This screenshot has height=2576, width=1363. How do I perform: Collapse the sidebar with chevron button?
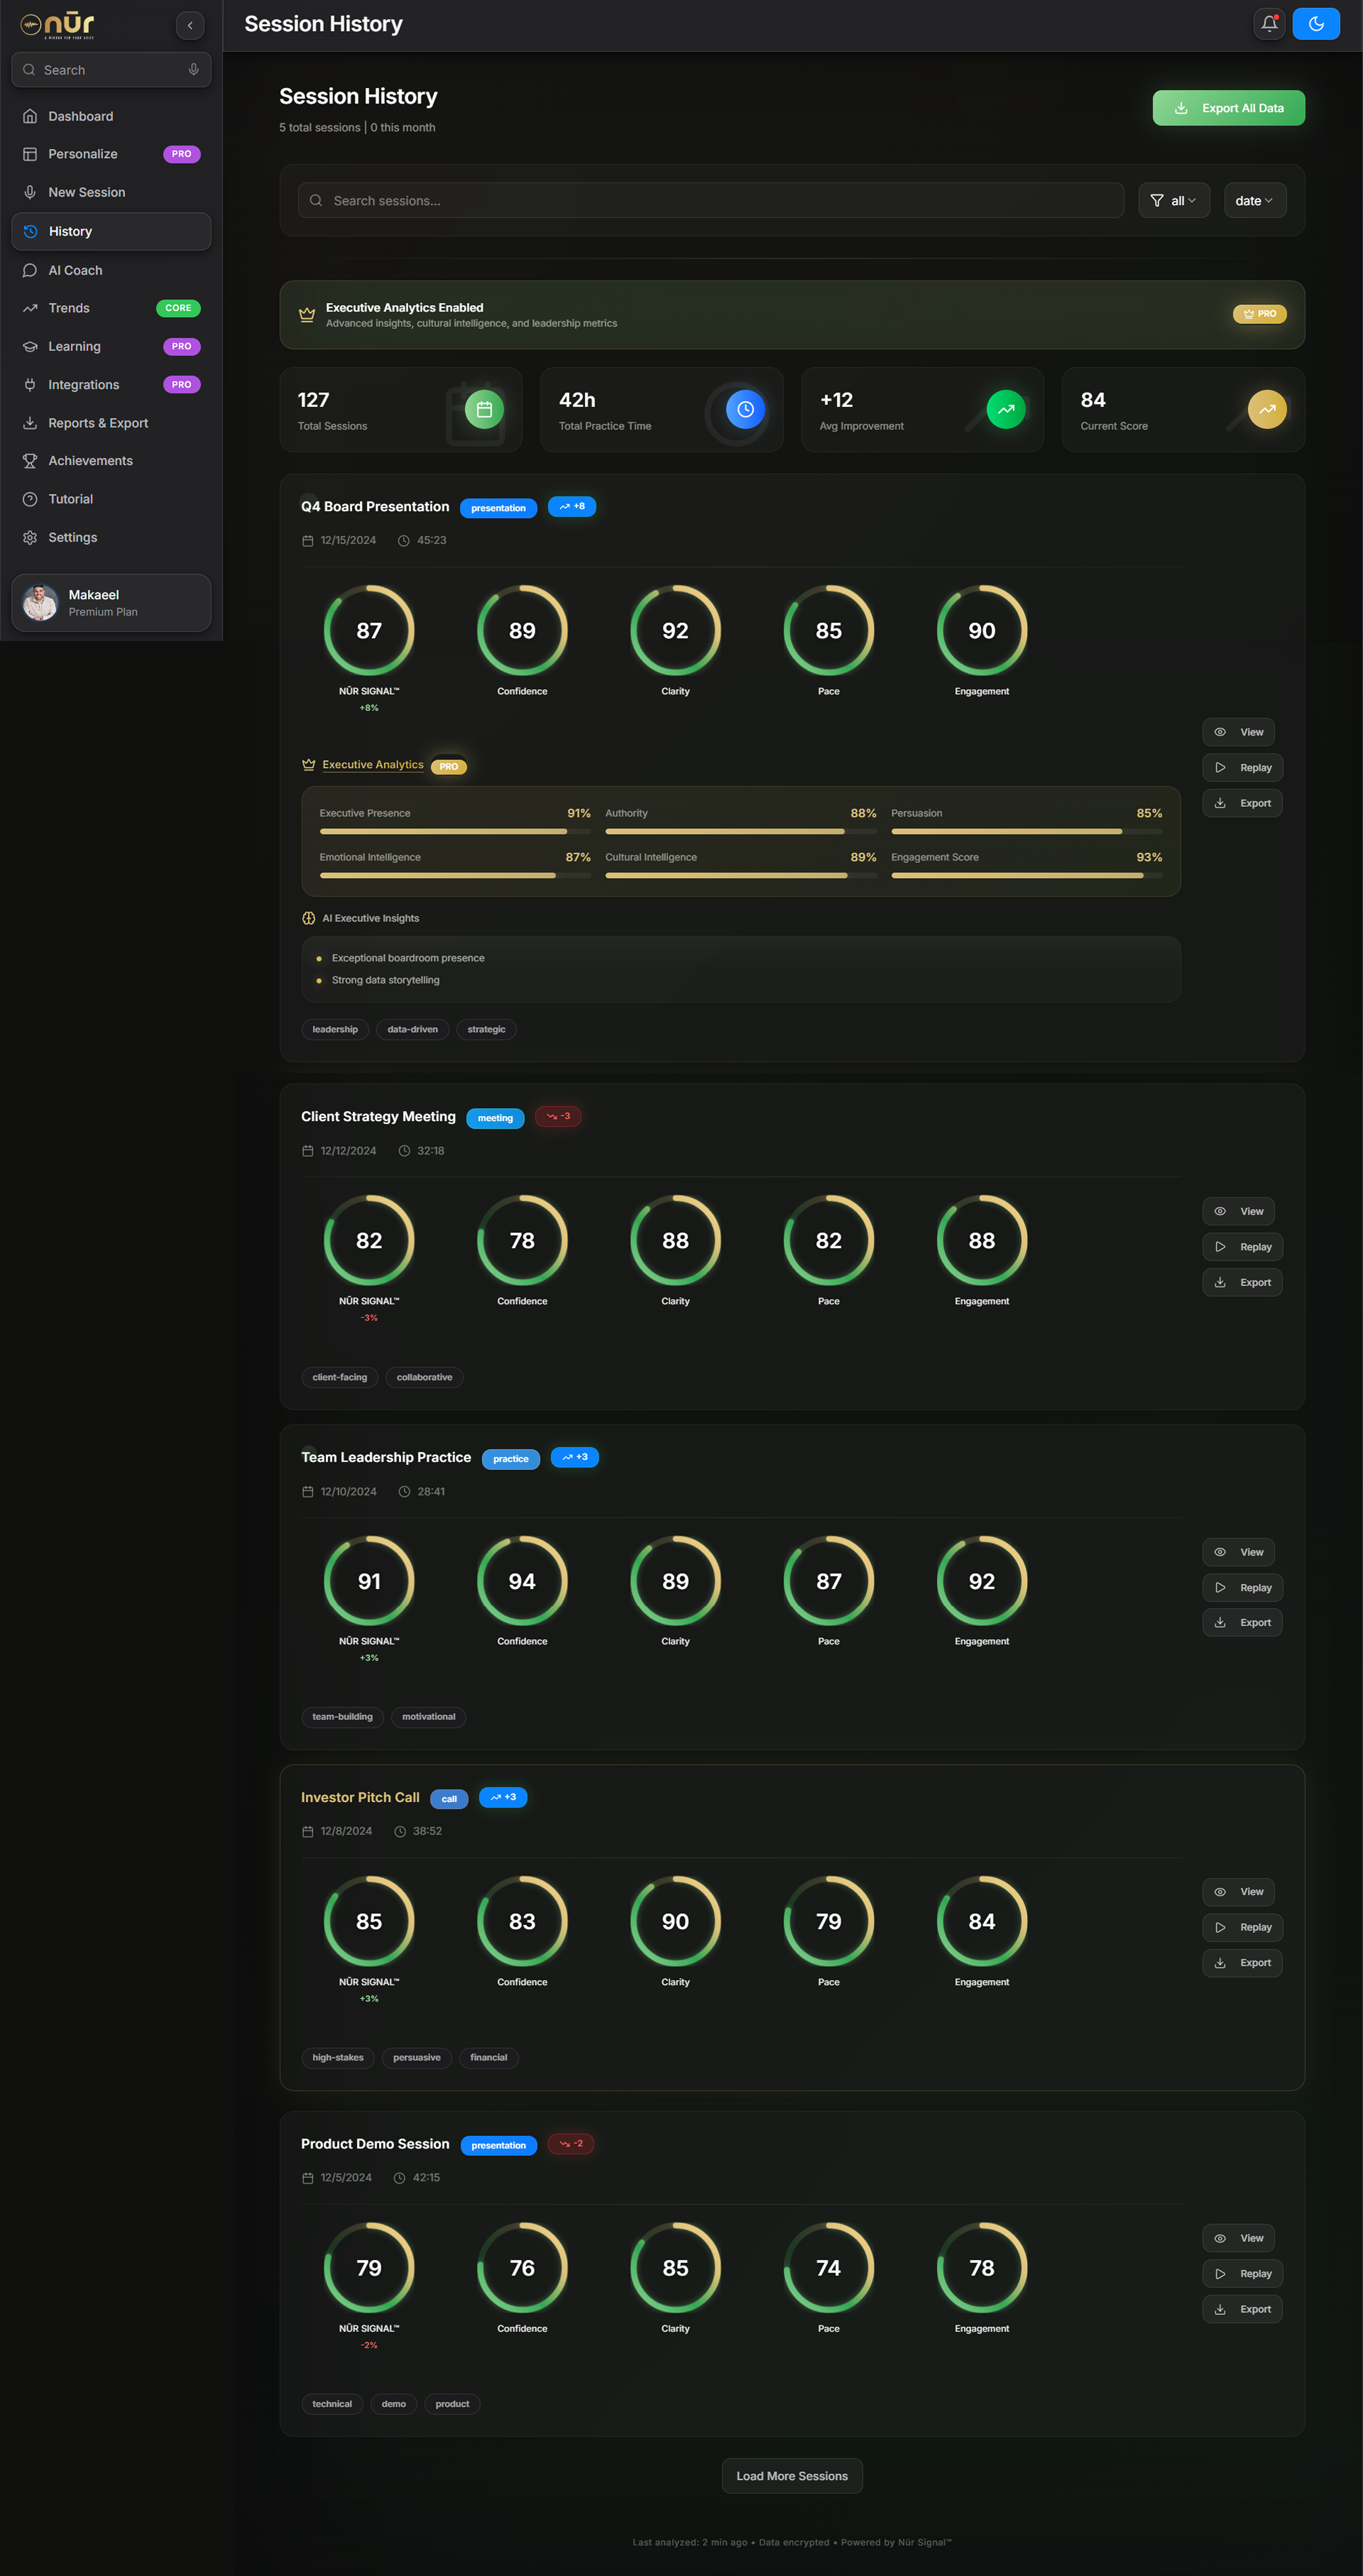click(x=190, y=25)
